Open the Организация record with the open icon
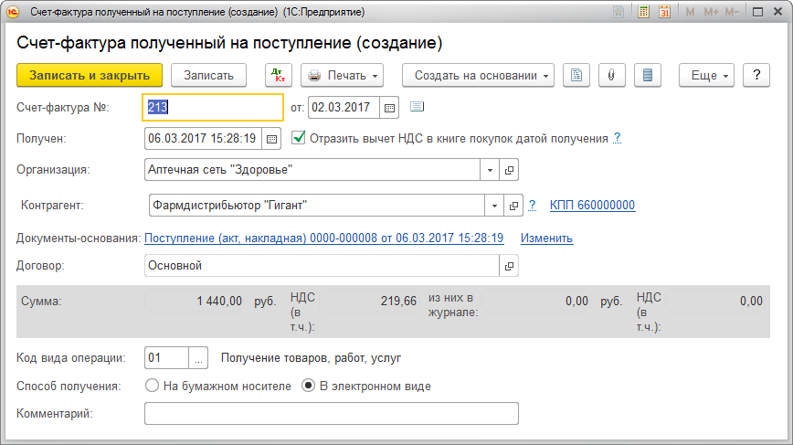793x445 pixels. click(509, 170)
